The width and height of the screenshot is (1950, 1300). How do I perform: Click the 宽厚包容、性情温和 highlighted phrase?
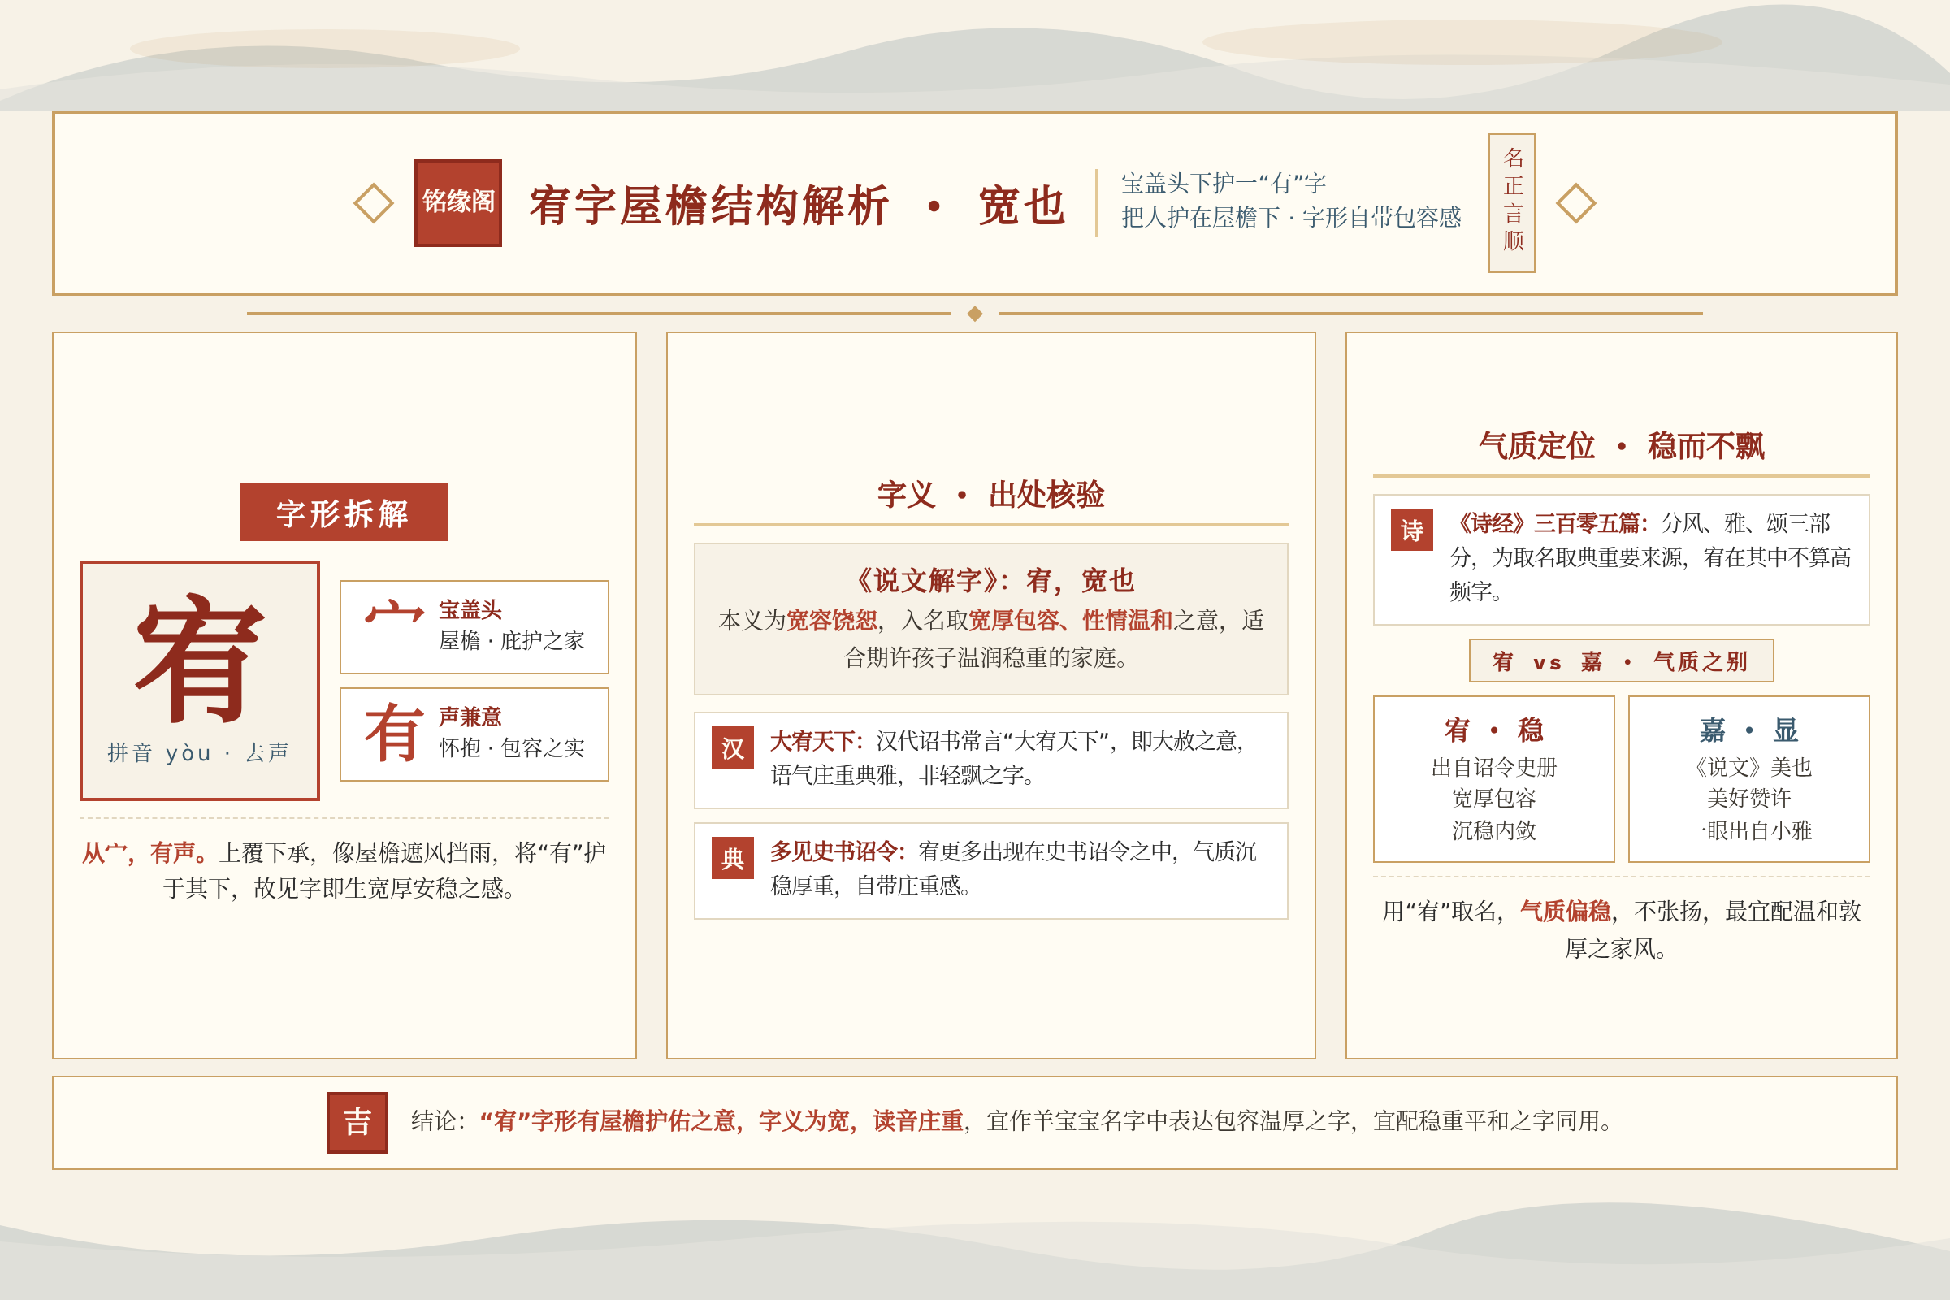(x=1070, y=620)
